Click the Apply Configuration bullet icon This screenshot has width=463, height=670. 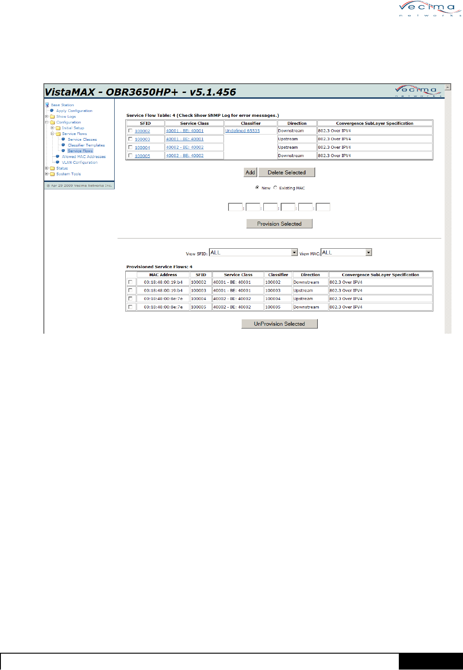52,111
